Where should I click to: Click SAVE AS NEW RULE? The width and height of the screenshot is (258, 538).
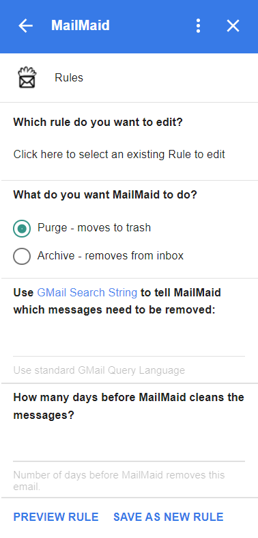169,517
